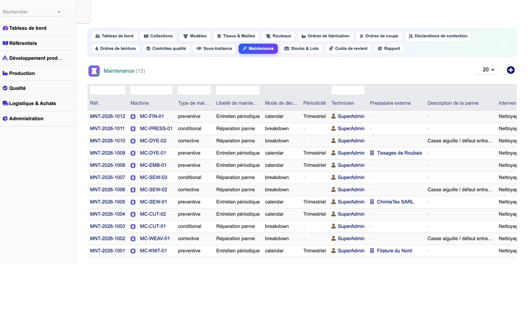528x327 pixels.
Task: Sort by Mode de déclenchement header
Action: [x=282, y=103]
